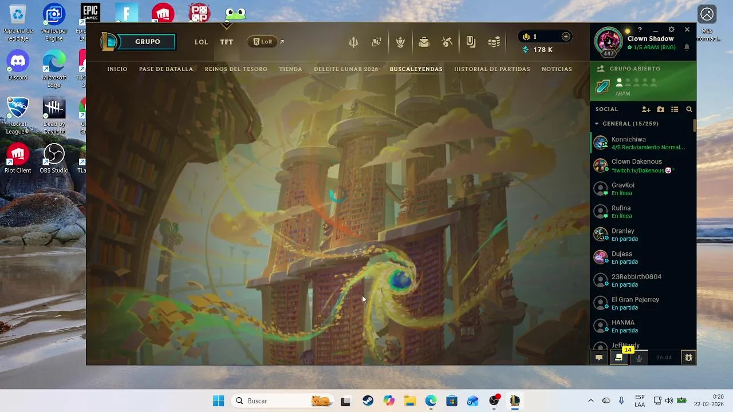The height and width of the screenshot is (412, 733).
Task: Open the bug report icon
Action: 689,358
